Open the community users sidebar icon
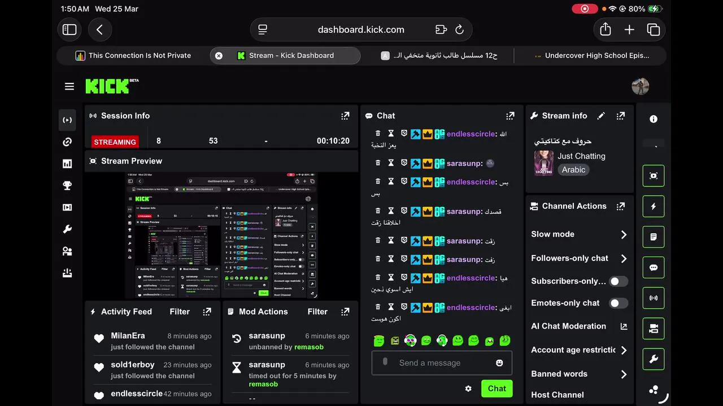Screen dimensions: 723x406 [67, 251]
